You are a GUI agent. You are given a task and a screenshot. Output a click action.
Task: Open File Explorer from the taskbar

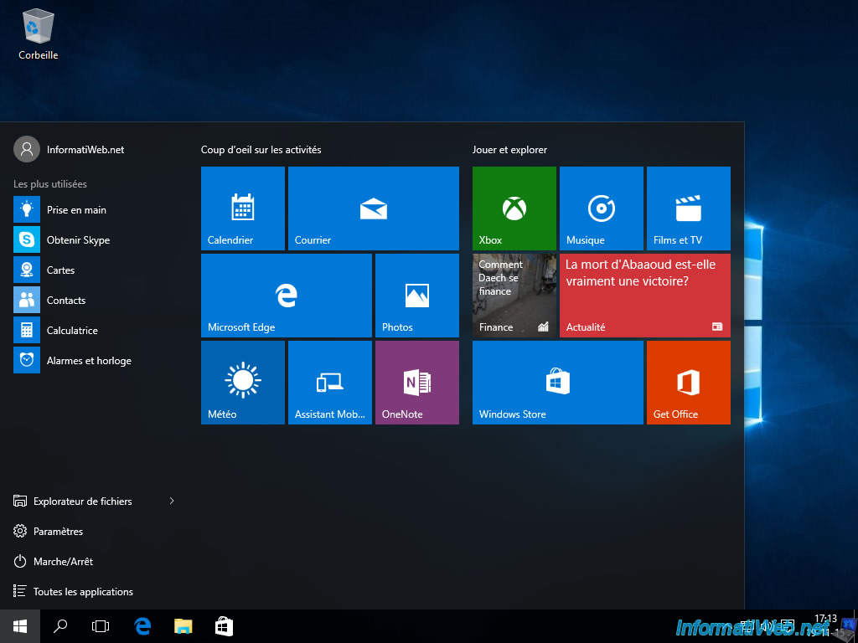point(183,626)
